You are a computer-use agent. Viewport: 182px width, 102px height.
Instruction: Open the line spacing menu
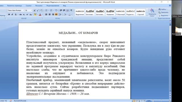click(x=61, y=14)
